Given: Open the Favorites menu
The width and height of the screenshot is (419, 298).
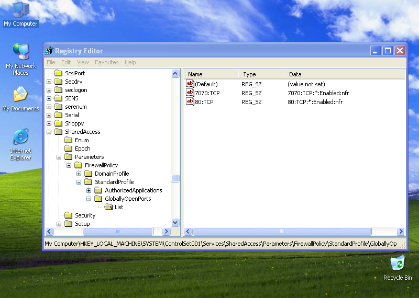Looking at the screenshot, I should 107,62.
